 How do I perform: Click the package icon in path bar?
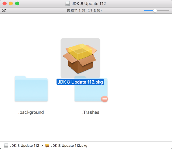[x=47, y=146]
